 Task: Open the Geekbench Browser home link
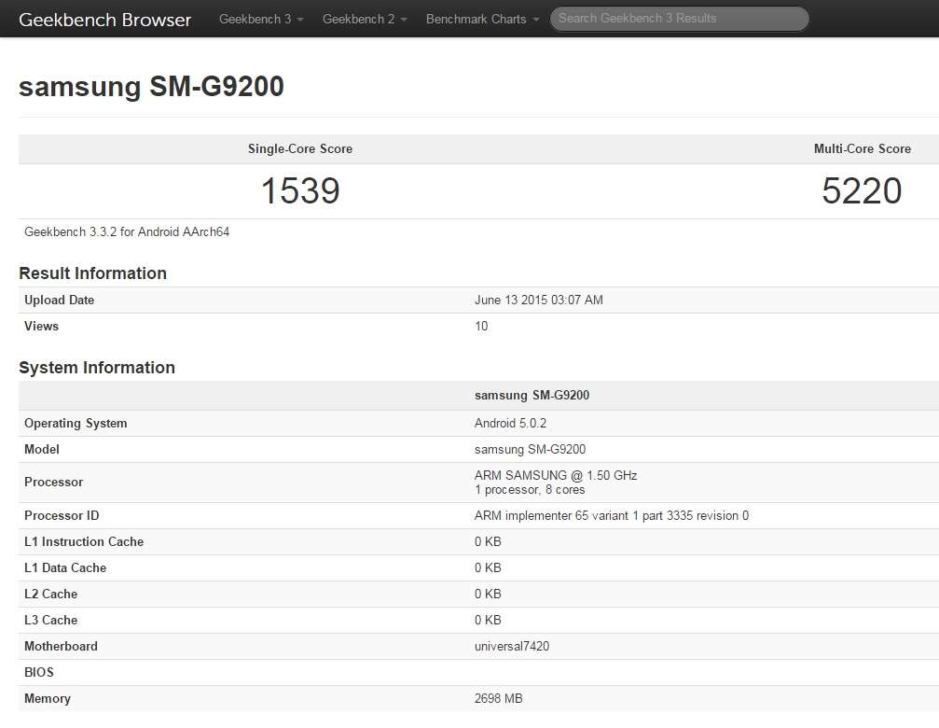[x=104, y=20]
